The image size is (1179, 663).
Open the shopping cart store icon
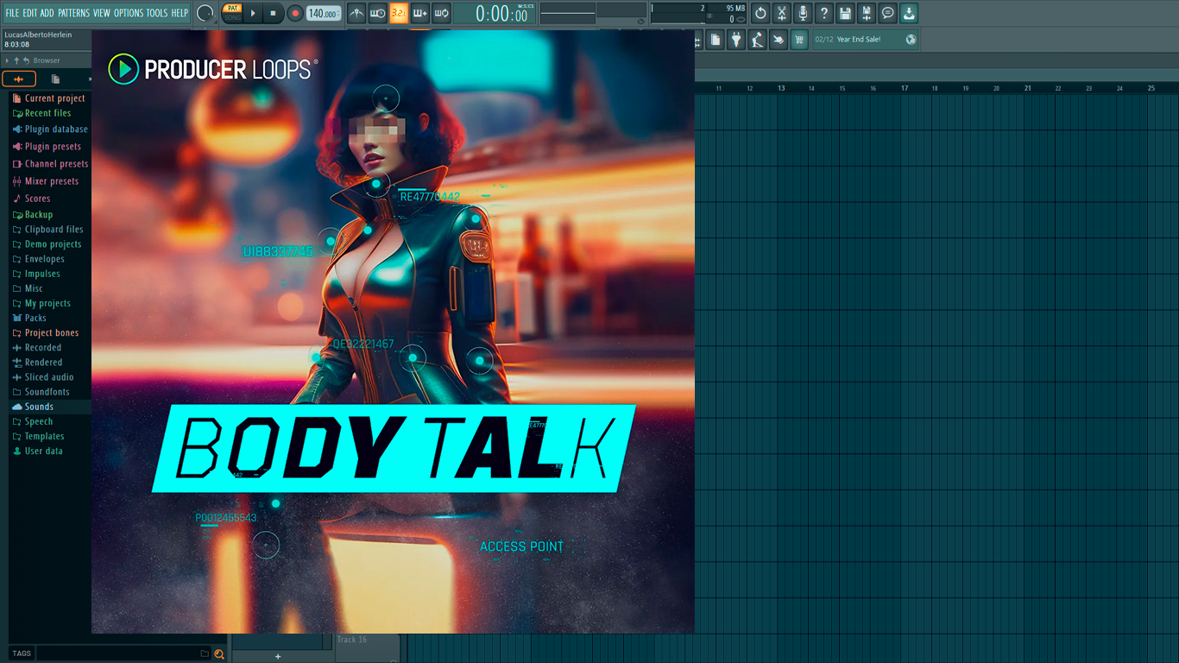point(799,39)
